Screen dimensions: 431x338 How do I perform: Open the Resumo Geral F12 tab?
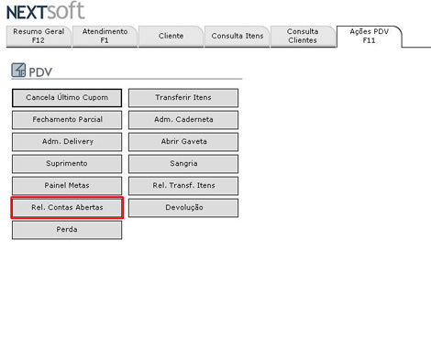39,36
